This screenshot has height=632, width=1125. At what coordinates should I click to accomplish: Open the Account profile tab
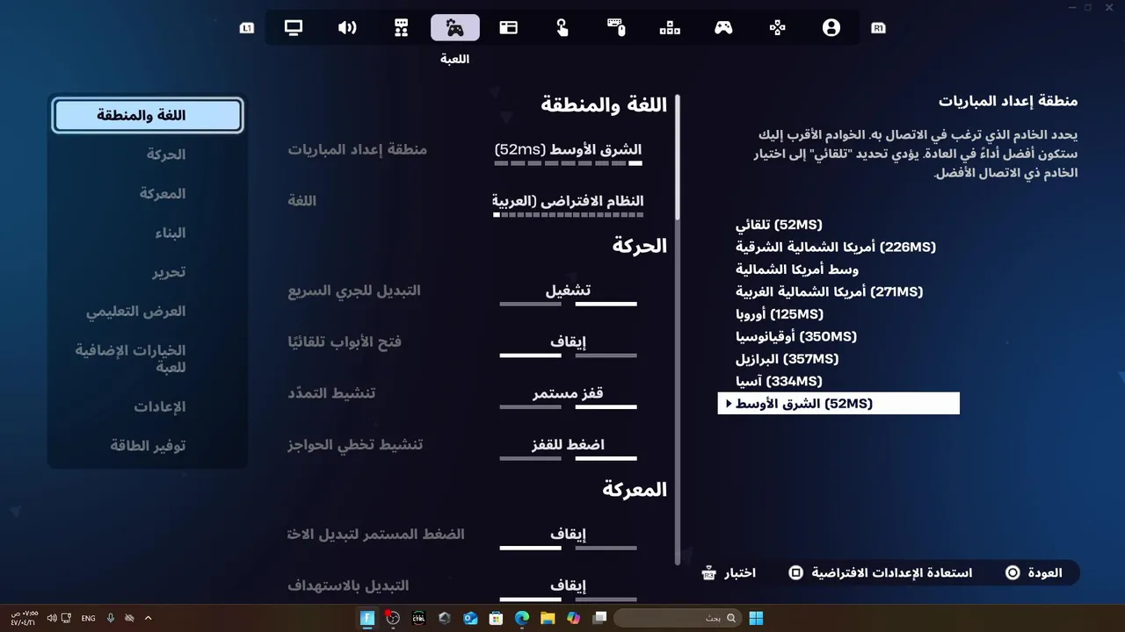[x=831, y=27]
